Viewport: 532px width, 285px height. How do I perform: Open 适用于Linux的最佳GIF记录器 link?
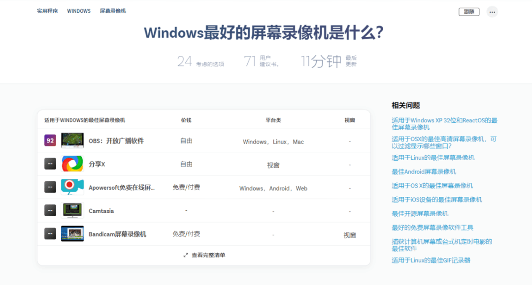(431, 260)
